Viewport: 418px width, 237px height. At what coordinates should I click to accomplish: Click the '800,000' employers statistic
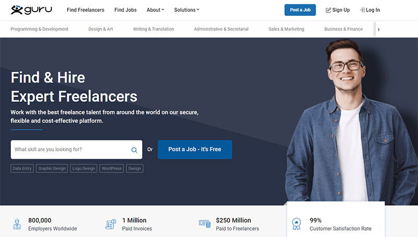click(x=40, y=220)
